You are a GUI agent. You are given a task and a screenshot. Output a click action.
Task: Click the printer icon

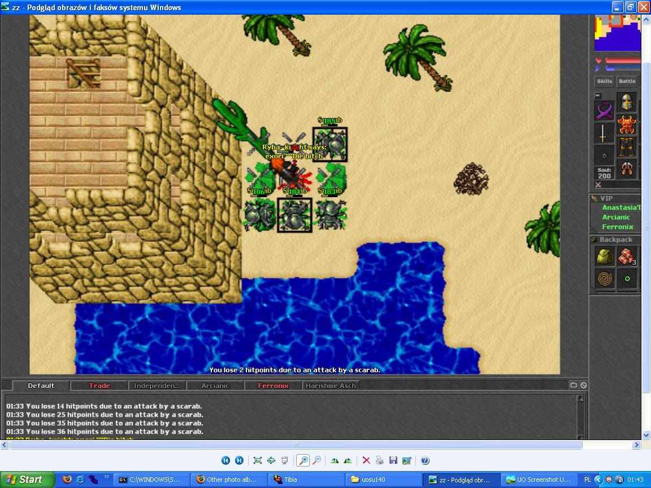point(380,460)
